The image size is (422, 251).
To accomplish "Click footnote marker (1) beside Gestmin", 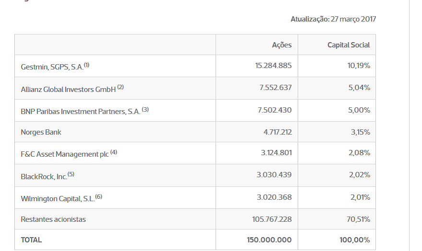I will [x=86, y=65].
